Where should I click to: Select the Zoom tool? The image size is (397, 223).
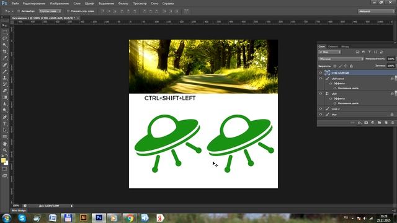point(4,150)
